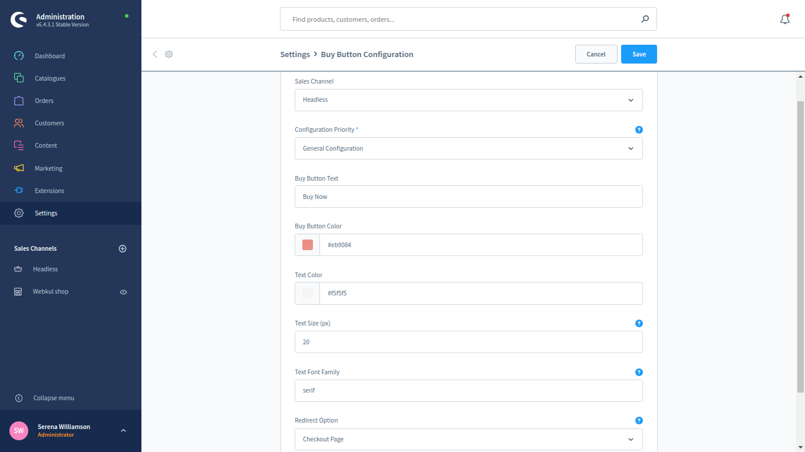Expand the Serena Williamson user menu chevron

click(123, 431)
